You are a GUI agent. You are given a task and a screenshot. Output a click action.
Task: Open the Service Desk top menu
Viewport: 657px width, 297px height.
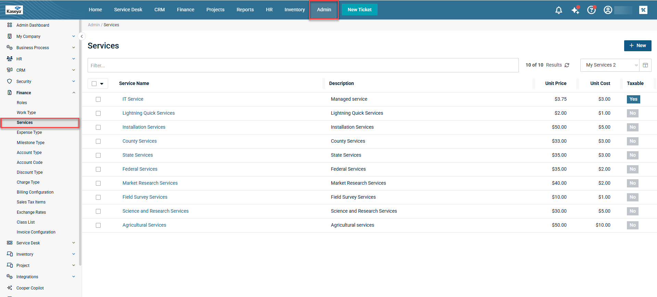pos(128,10)
